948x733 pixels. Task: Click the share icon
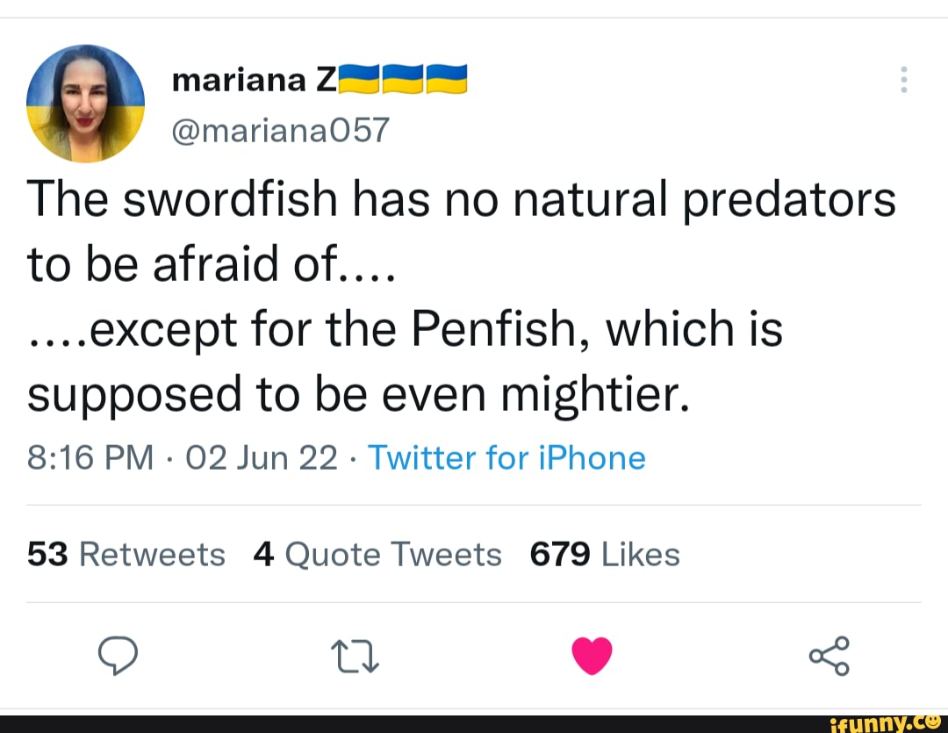829,655
